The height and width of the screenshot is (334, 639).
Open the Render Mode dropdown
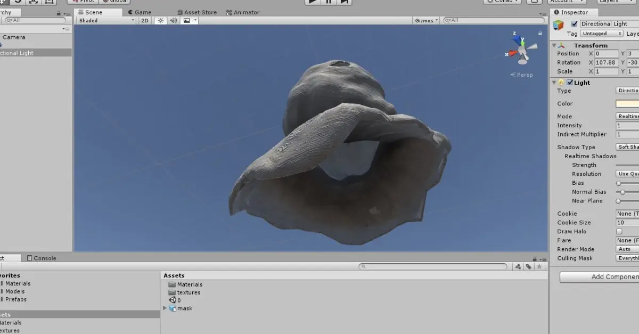(627, 249)
